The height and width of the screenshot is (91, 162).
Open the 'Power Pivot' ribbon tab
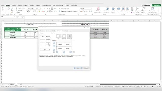(x=74, y=5)
